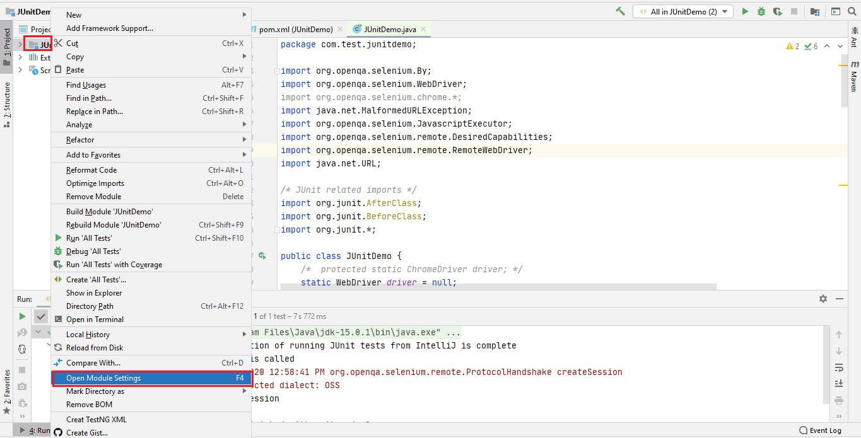
Task: Click the green Rerun arrow in Run panel
Action: 22,316
